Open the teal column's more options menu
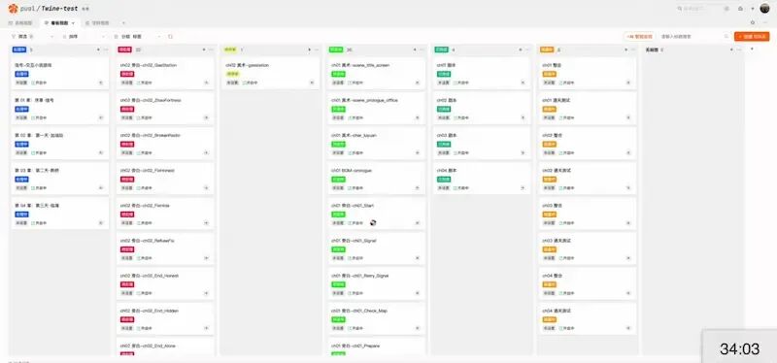 point(527,49)
